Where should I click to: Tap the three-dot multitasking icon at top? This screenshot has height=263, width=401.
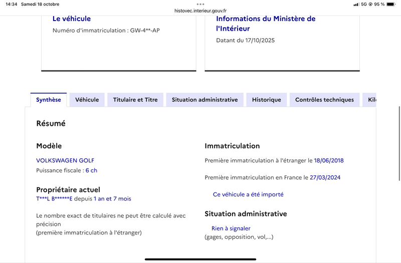[200, 4]
